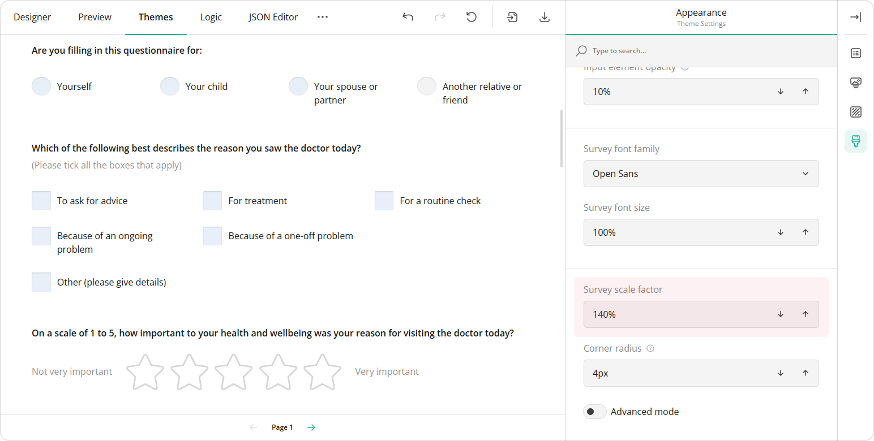The width and height of the screenshot is (874, 441).
Task: Toggle the Advanced mode switch
Action: (x=594, y=412)
